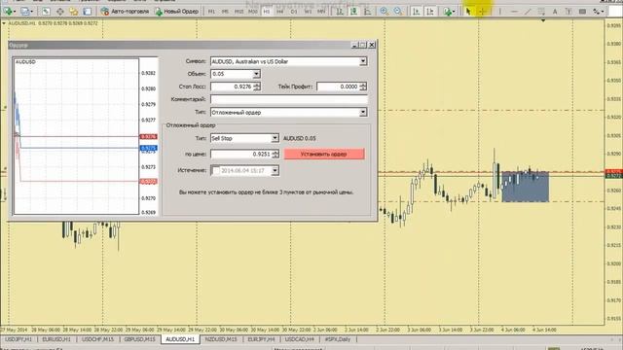Adjust Стоп Лосс with spinner arrows

point(257,87)
